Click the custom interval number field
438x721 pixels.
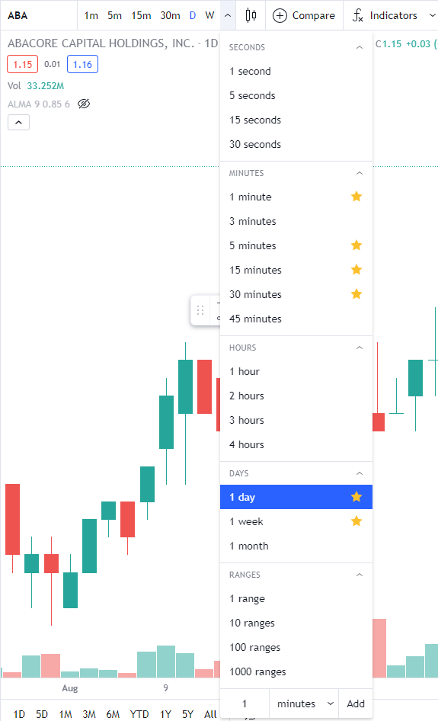[245, 703]
